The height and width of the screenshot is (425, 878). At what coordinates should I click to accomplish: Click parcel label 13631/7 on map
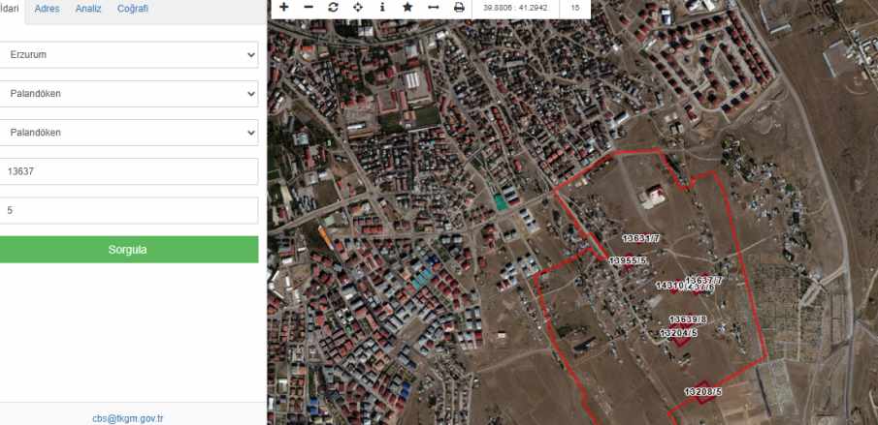[641, 238]
